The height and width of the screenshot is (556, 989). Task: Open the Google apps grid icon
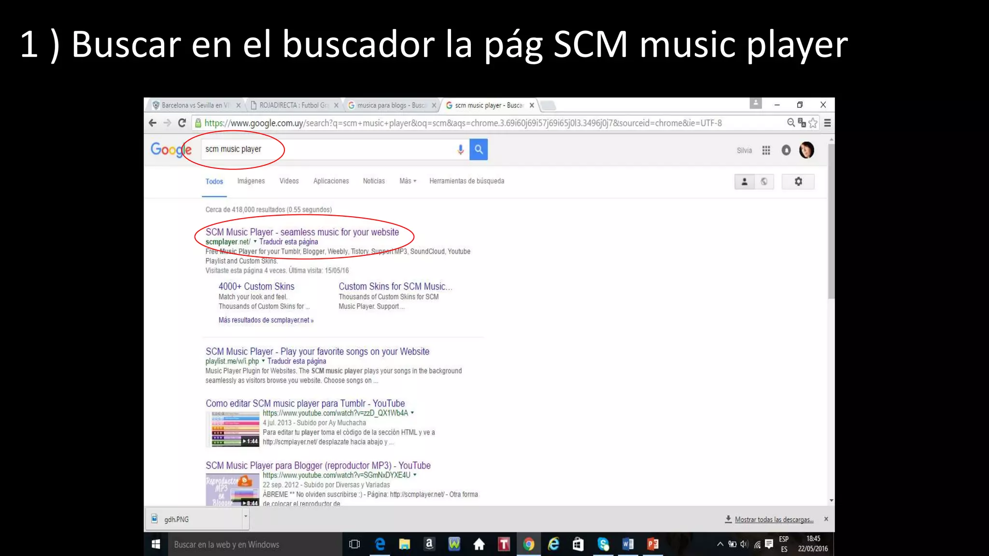click(x=766, y=151)
